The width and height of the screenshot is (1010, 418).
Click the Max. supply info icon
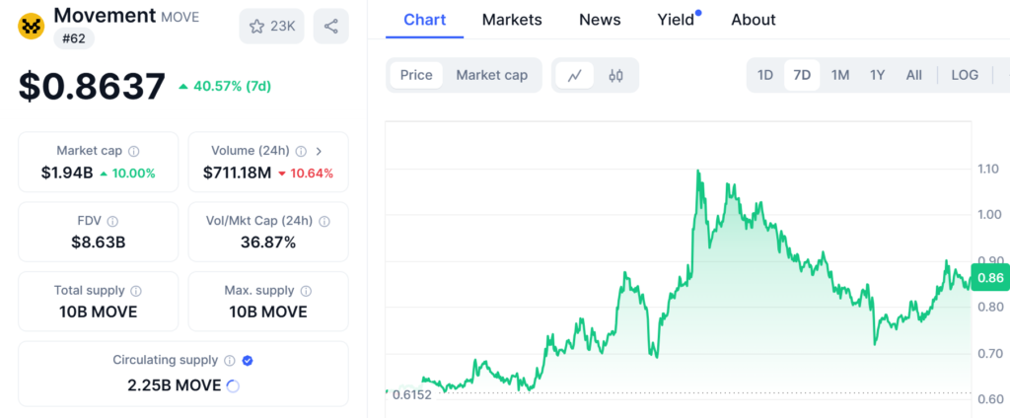pyautogui.click(x=306, y=291)
